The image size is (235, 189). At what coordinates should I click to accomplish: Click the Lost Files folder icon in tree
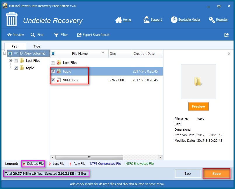point(22,60)
